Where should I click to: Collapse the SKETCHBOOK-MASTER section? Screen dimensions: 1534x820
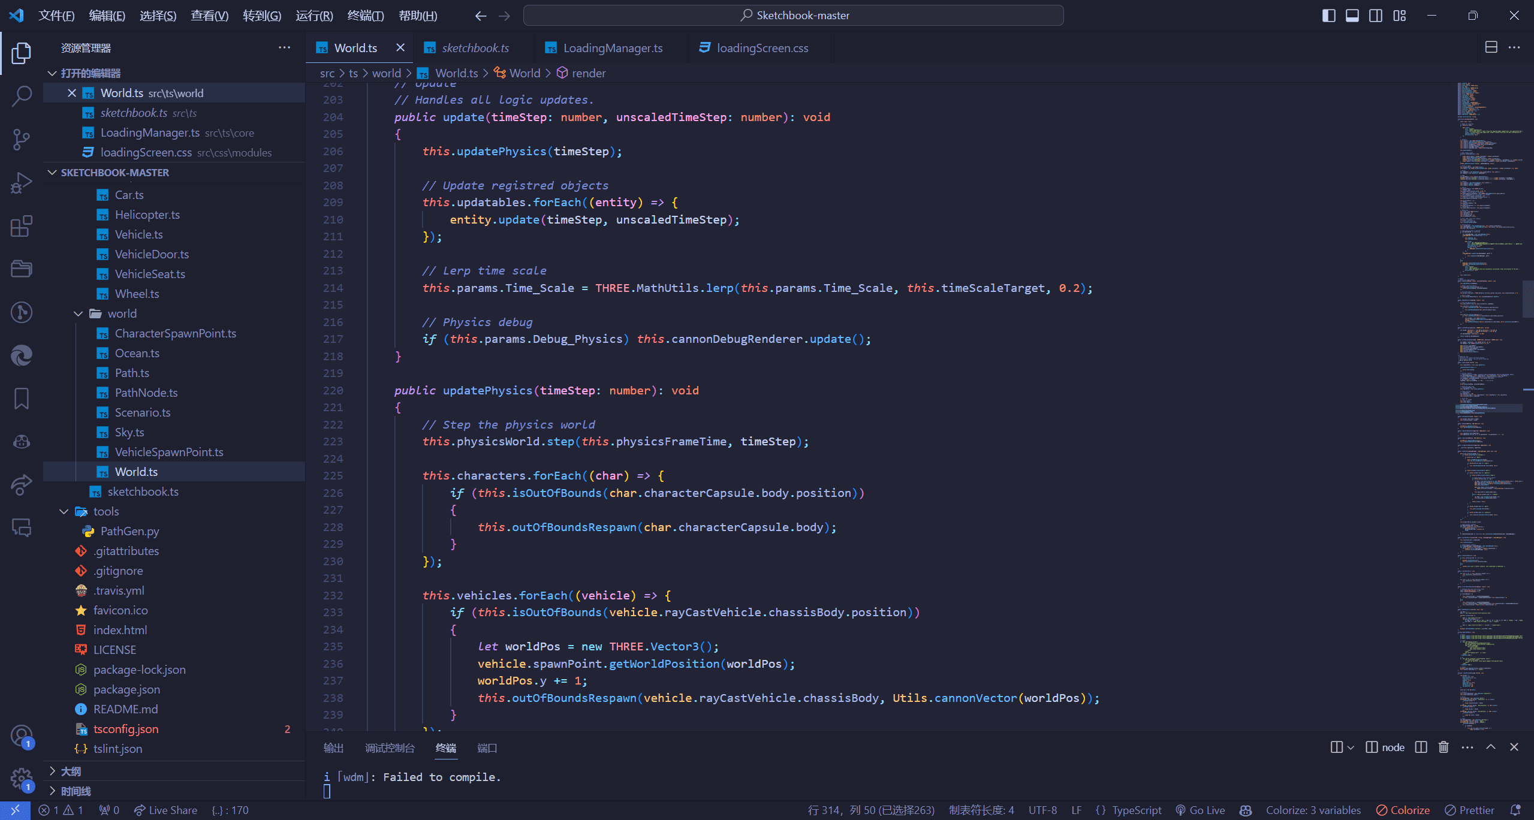52,173
